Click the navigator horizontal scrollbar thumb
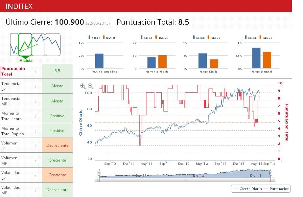Screen dimensions: 303x197 [x=185, y=180]
